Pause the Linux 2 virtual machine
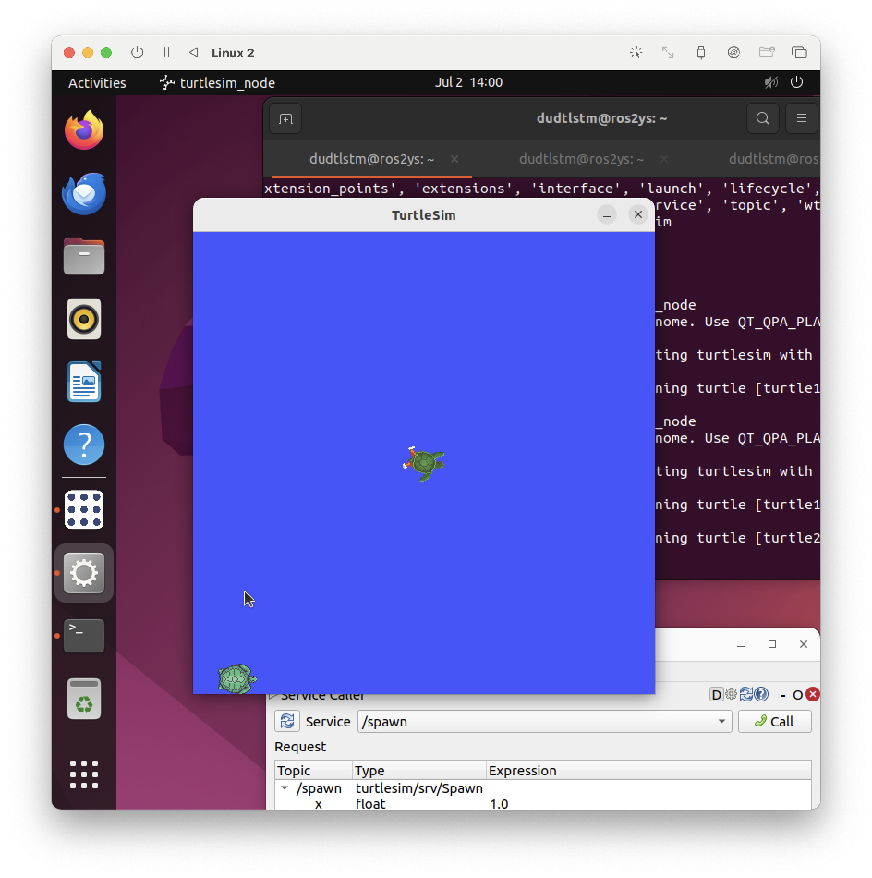The image size is (872, 878). (166, 52)
